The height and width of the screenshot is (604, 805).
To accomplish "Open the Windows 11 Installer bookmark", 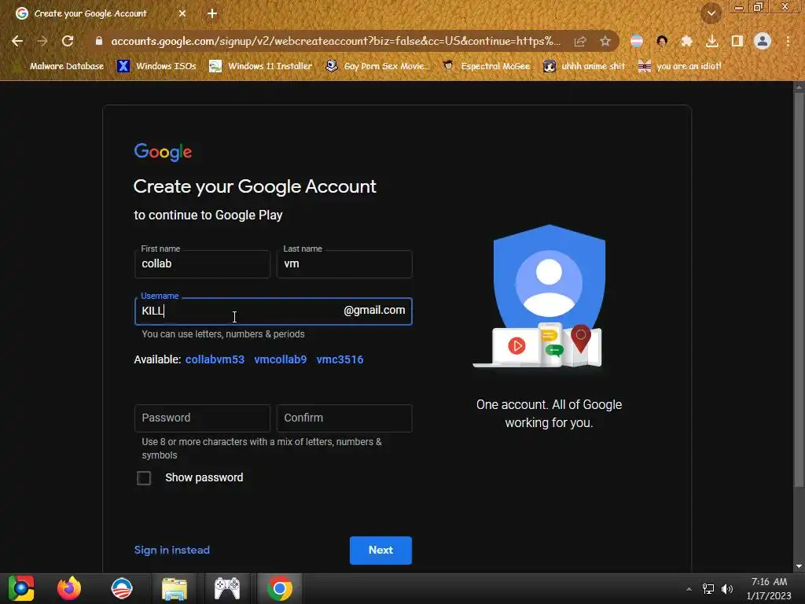I will pyautogui.click(x=261, y=66).
